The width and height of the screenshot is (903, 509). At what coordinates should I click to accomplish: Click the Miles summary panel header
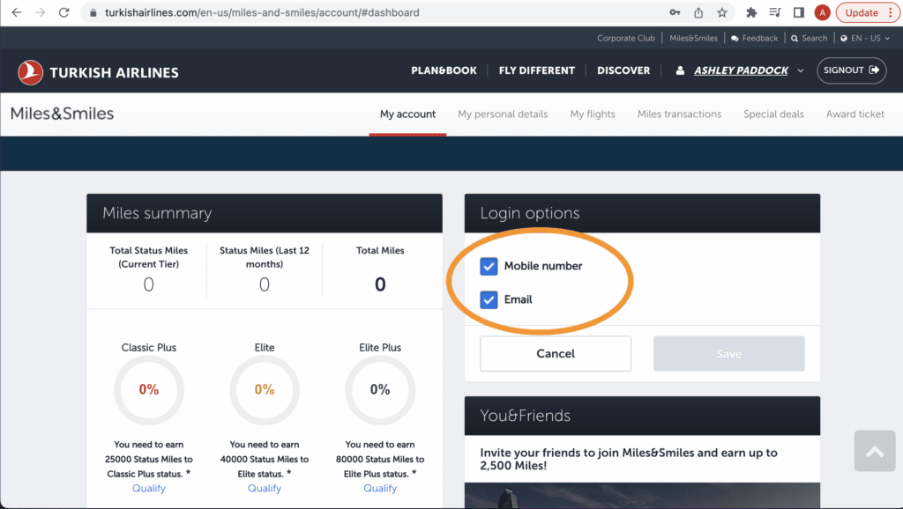click(x=265, y=213)
